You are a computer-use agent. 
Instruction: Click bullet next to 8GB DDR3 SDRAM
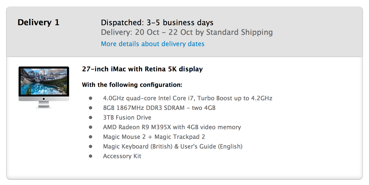(x=90, y=108)
